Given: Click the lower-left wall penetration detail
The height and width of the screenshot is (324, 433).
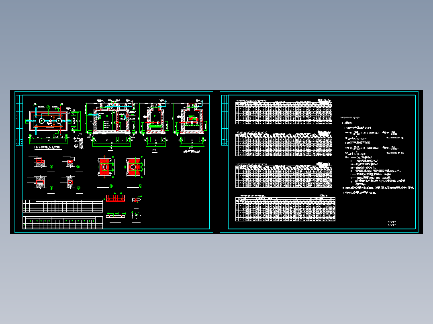Looking at the screenshot, I should click(x=39, y=182).
